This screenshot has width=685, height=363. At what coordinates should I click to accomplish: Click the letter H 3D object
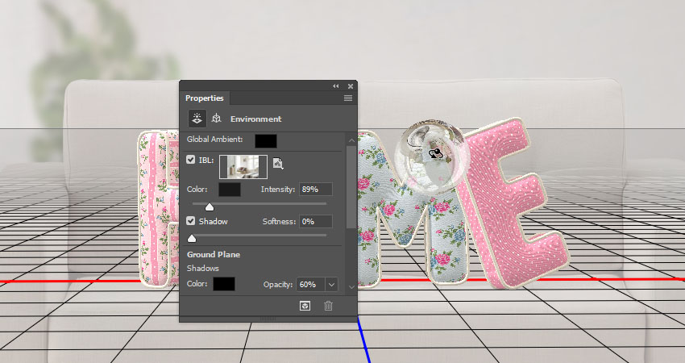158,210
